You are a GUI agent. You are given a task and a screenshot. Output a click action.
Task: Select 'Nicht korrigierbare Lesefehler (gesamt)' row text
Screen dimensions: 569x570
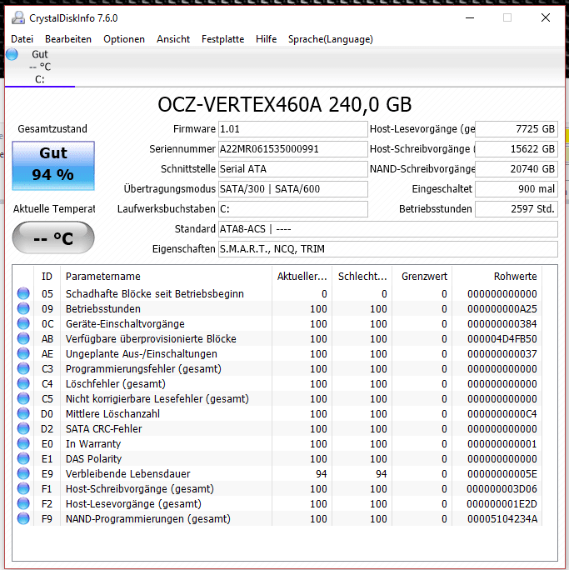pos(157,398)
